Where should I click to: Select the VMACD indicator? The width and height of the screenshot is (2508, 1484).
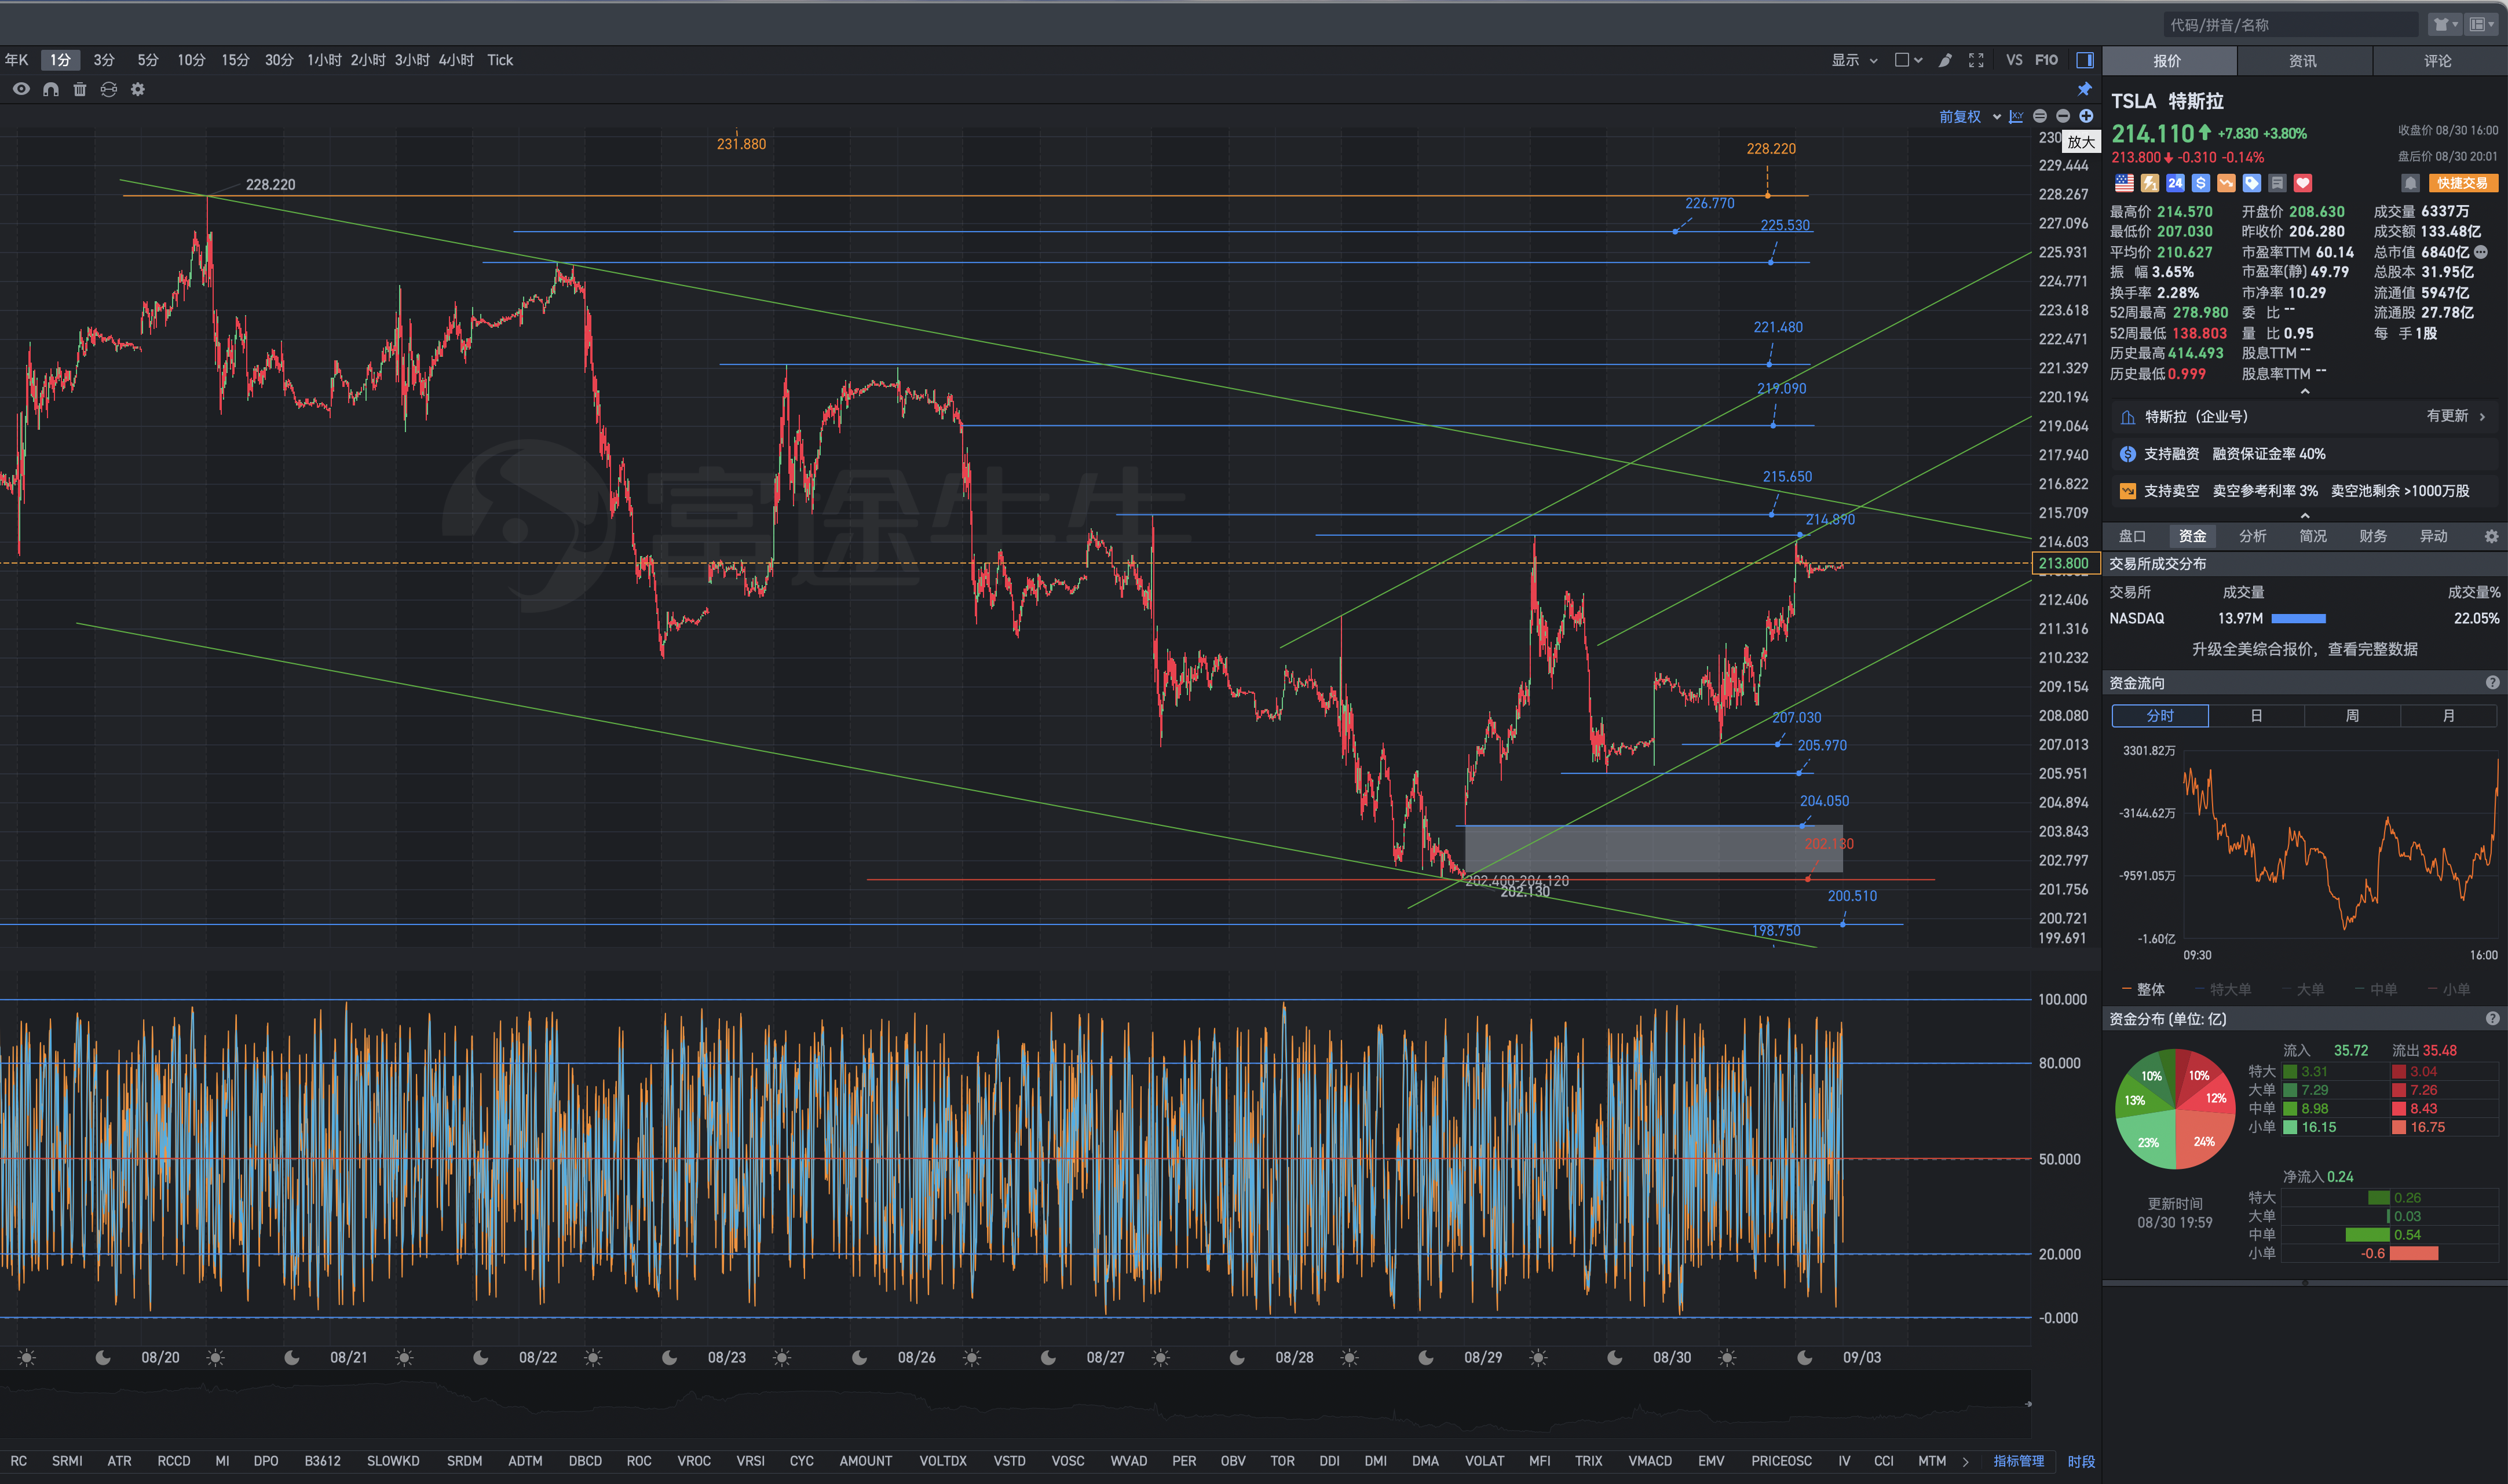point(1650,1461)
